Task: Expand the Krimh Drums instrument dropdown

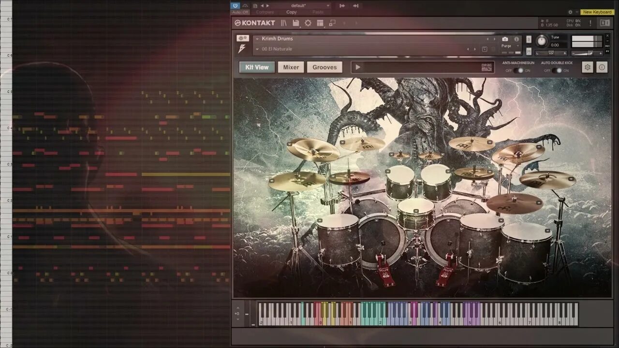Action: pyautogui.click(x=257, y=39)
